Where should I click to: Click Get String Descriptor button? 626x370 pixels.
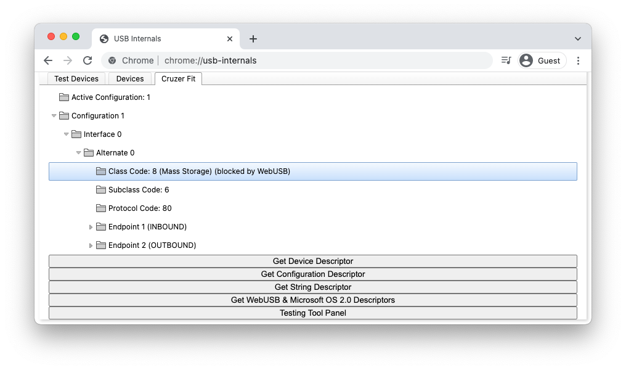pos(313,287)
